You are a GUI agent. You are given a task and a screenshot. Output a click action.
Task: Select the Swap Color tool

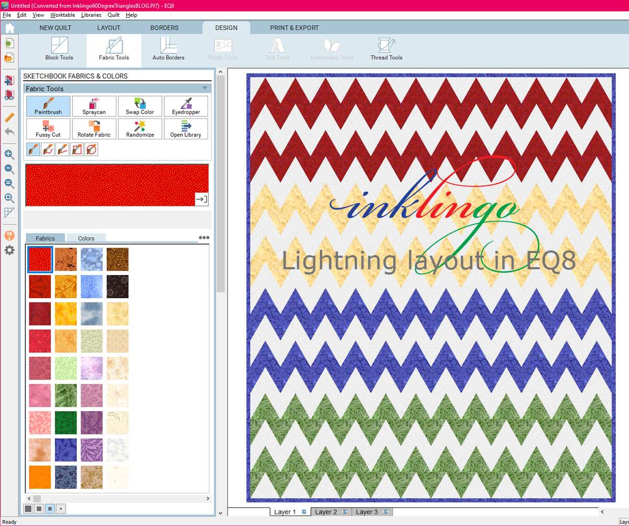coord(140,106)
